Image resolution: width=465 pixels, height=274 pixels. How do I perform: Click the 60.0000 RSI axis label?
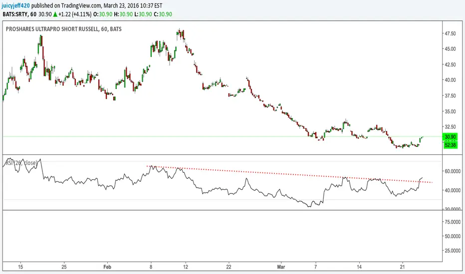click(x=452, y=171)
